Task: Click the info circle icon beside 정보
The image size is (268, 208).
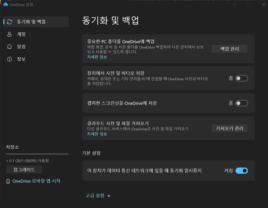Action: pos(9,59)
